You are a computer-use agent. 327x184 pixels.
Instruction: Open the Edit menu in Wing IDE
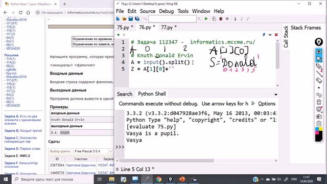coord(132,11)
